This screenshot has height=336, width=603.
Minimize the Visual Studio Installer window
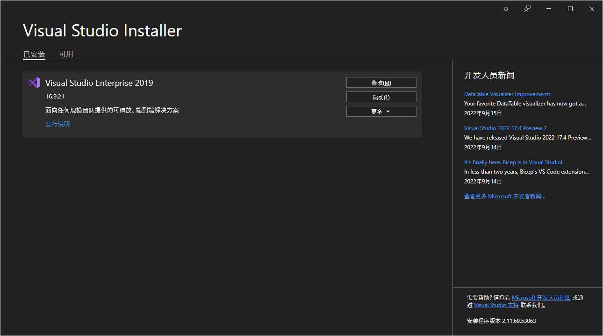point(549,9)
